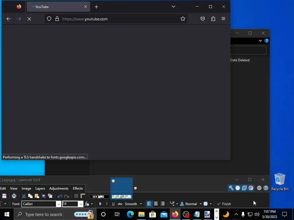Viewport: 294px width, 220px height.
Task: Open the Windows Start menu
Action: (x=7, y=214)
